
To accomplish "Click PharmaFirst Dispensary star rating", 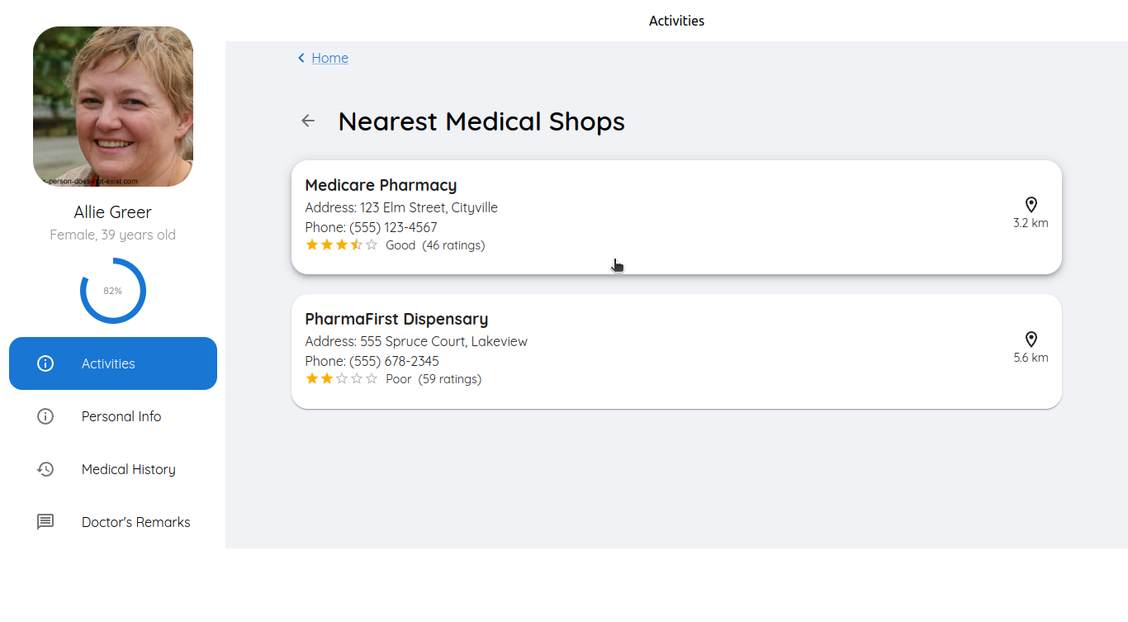I will [x=342, y=379].
